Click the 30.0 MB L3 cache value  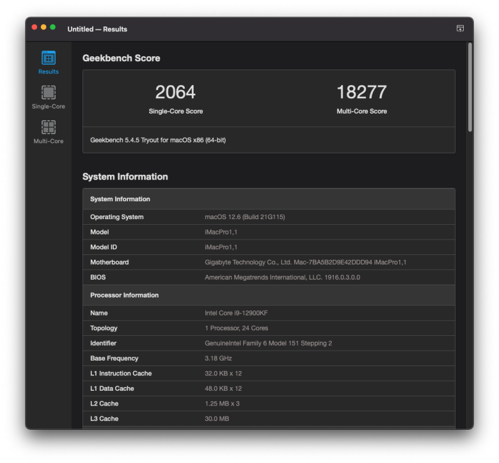[x=216, y=419]
